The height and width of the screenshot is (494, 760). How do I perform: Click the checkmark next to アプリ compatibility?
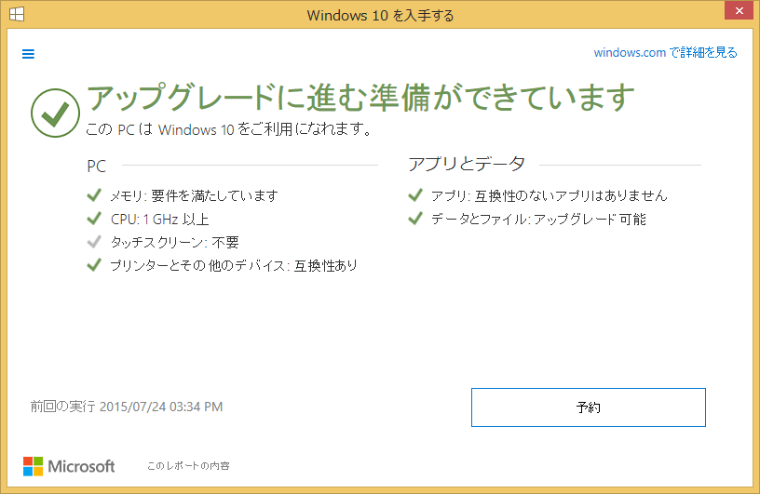point(414,195)
